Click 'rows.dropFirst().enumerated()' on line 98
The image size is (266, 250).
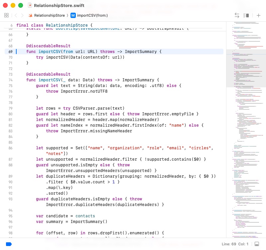[x=123, y=233]
